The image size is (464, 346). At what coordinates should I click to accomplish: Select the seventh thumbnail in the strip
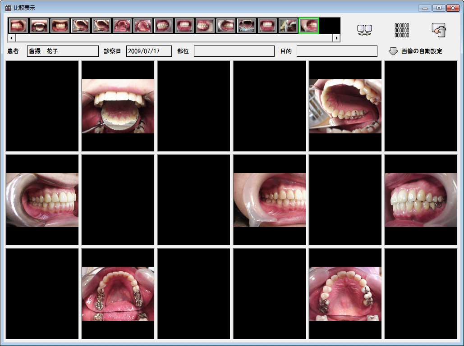142,25
